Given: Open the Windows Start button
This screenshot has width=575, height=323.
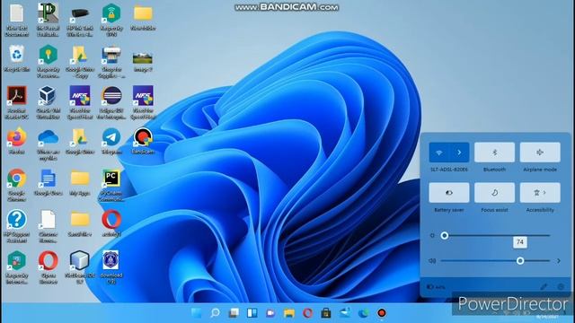Looking at the screenshot, I should click(197, 313).
